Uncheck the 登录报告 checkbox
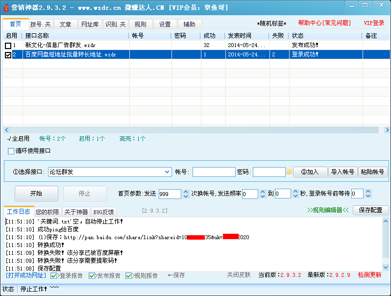This screenshot has width=391, height=296. click(x=54, y=276)
